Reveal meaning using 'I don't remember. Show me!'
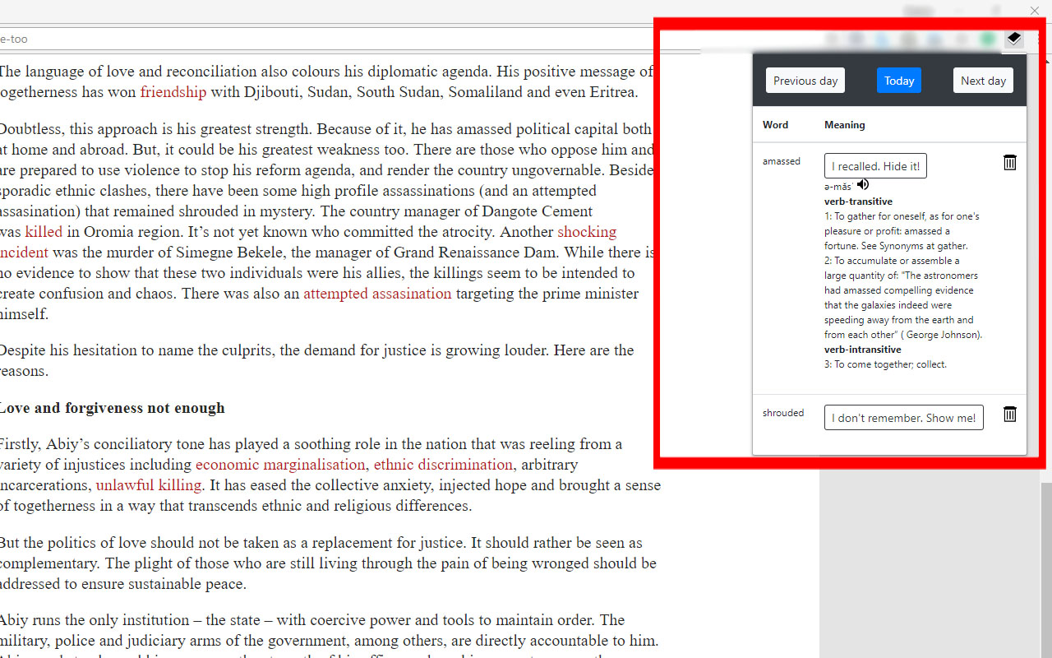 pyautogui.click(x=902, y=417)
